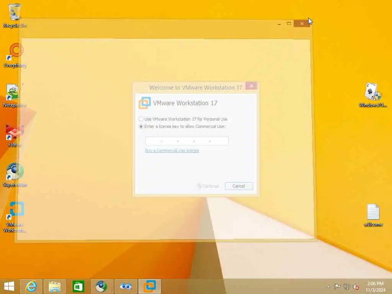This screenshot has width=392, height=294.
Task: Show hidden system tray icons
Action: [328, 287]
